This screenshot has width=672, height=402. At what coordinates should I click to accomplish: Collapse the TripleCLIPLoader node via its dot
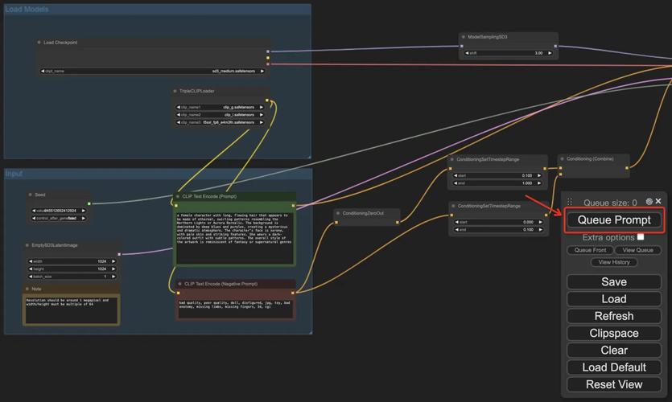(x=175, y=91)
